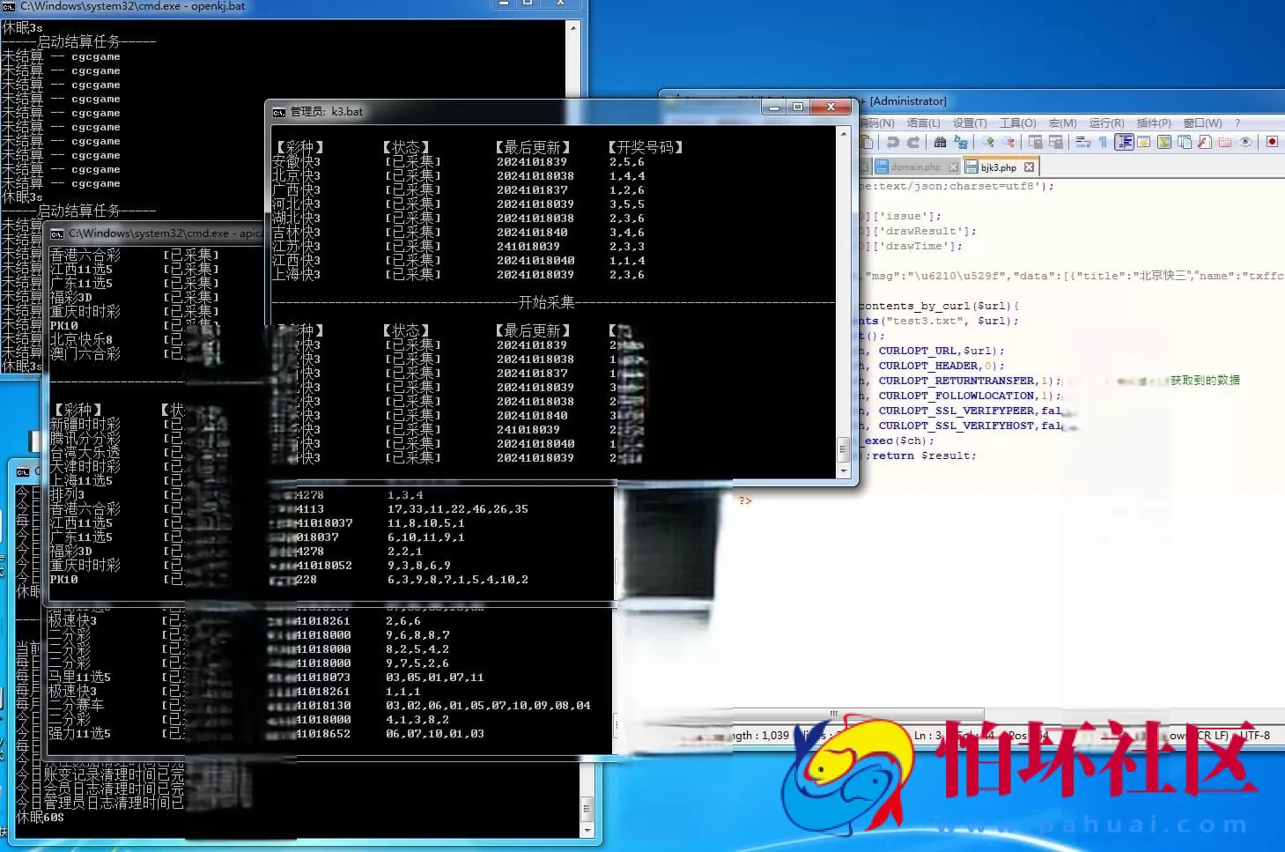1285x852 pixels.
Task: Toggle Show All Characters pilcrow icon
Action: 1103,142
